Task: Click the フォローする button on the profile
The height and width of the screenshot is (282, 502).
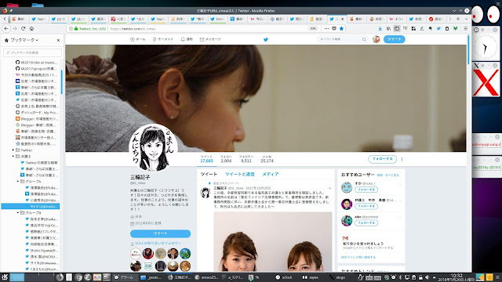Action: pos(382,159)
